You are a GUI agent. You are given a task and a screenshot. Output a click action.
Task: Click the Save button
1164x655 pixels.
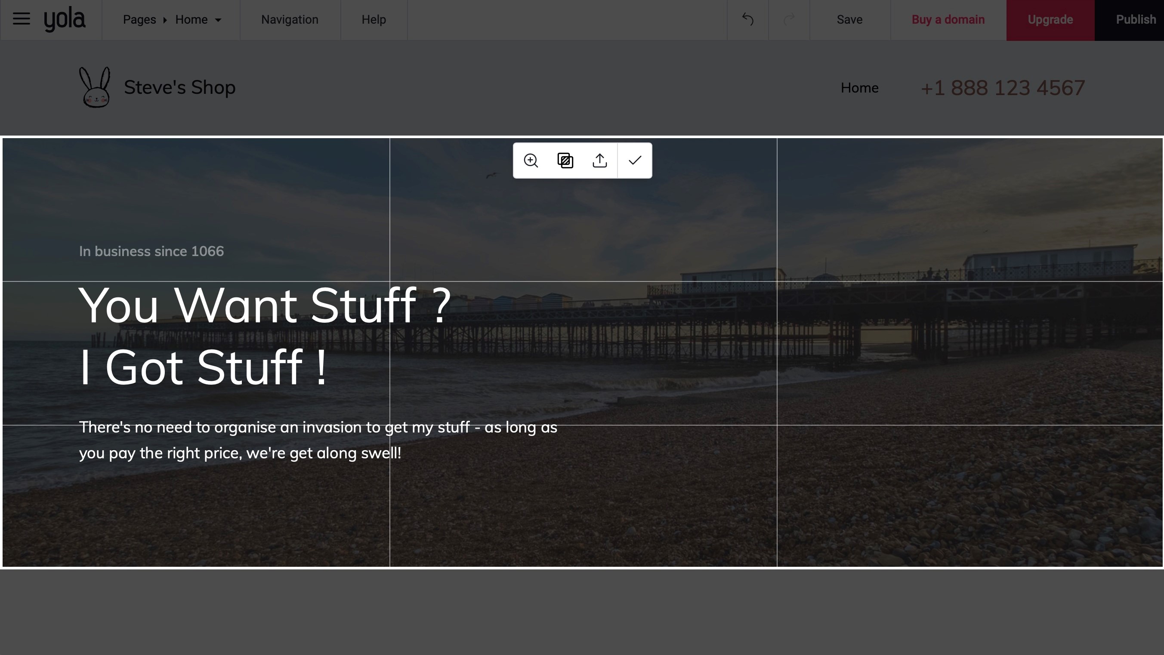849,20
